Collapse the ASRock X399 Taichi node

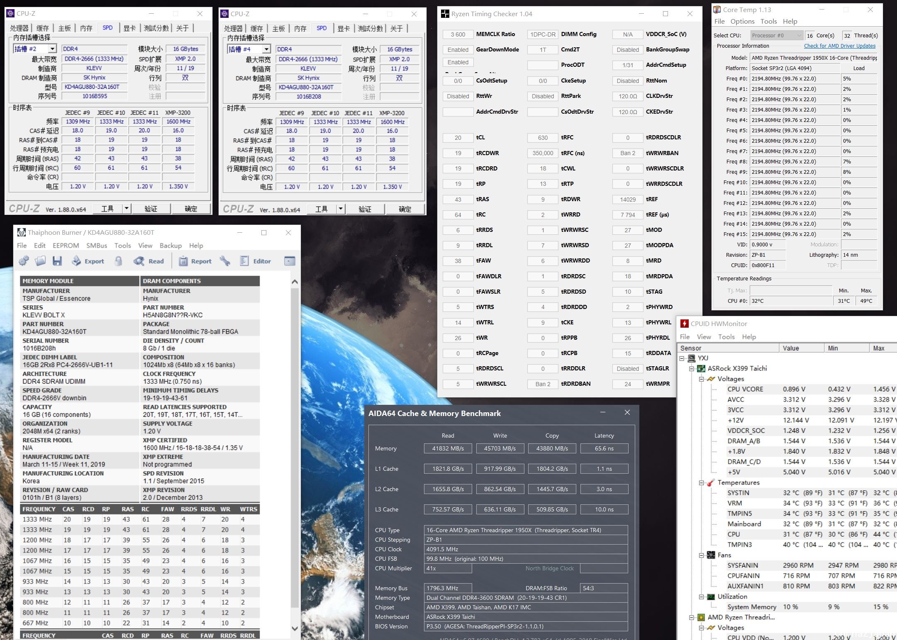(x=692, y=368)
